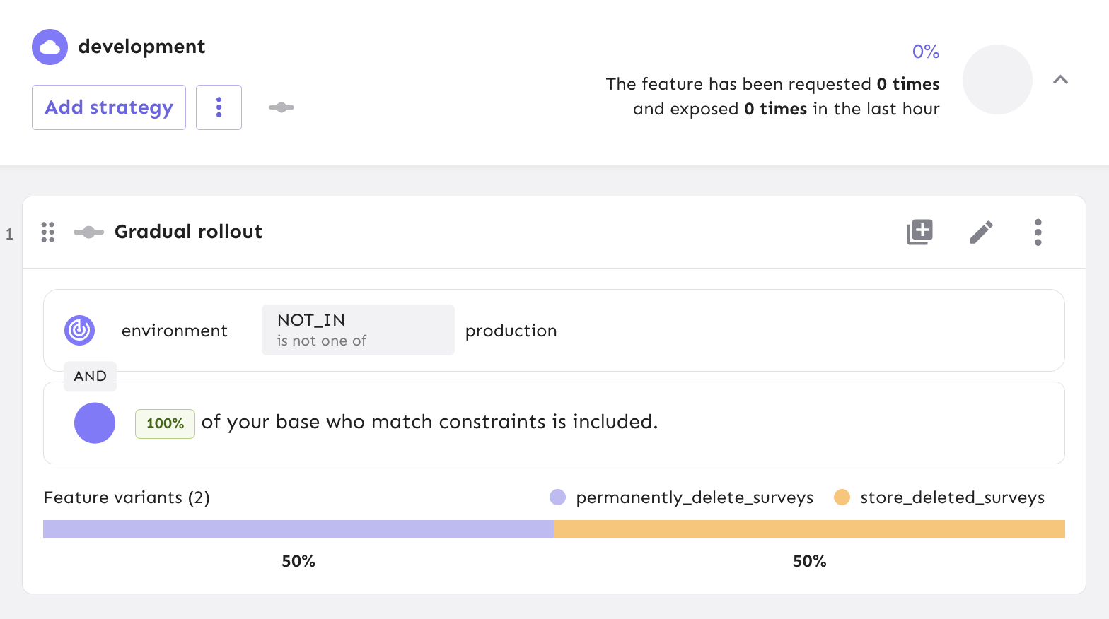The image size is (1109, 619).
Task: Open the three-dot menu on Gradual rollout strategy
Action: tap(1038, 232)
